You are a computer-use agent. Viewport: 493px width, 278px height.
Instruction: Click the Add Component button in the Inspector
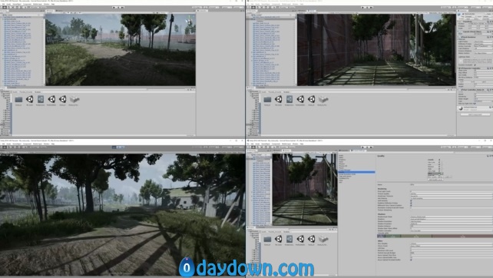tap(475, 114)
